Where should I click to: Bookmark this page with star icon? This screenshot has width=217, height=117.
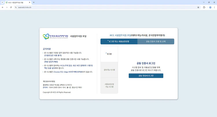[x=198, y=7]
